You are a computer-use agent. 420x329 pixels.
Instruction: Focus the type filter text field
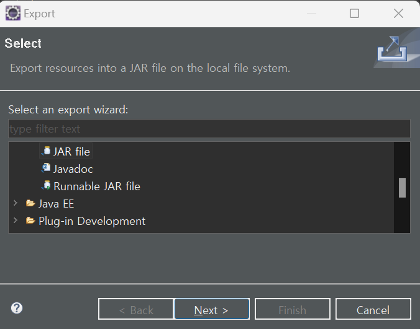coord(209,129)
